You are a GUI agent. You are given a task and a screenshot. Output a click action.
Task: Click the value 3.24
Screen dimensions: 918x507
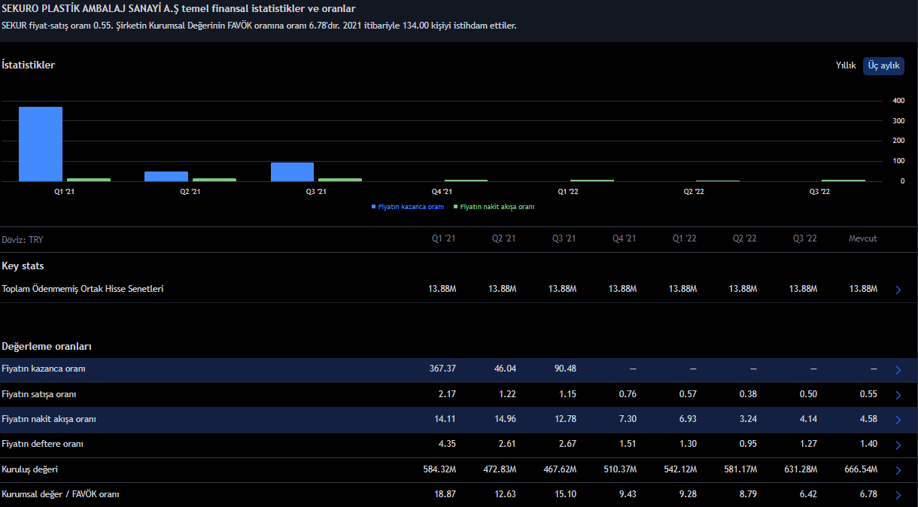[747, 419]
